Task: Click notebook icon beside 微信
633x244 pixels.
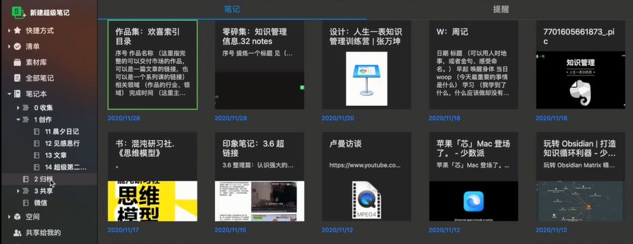Action: point(26,203)
